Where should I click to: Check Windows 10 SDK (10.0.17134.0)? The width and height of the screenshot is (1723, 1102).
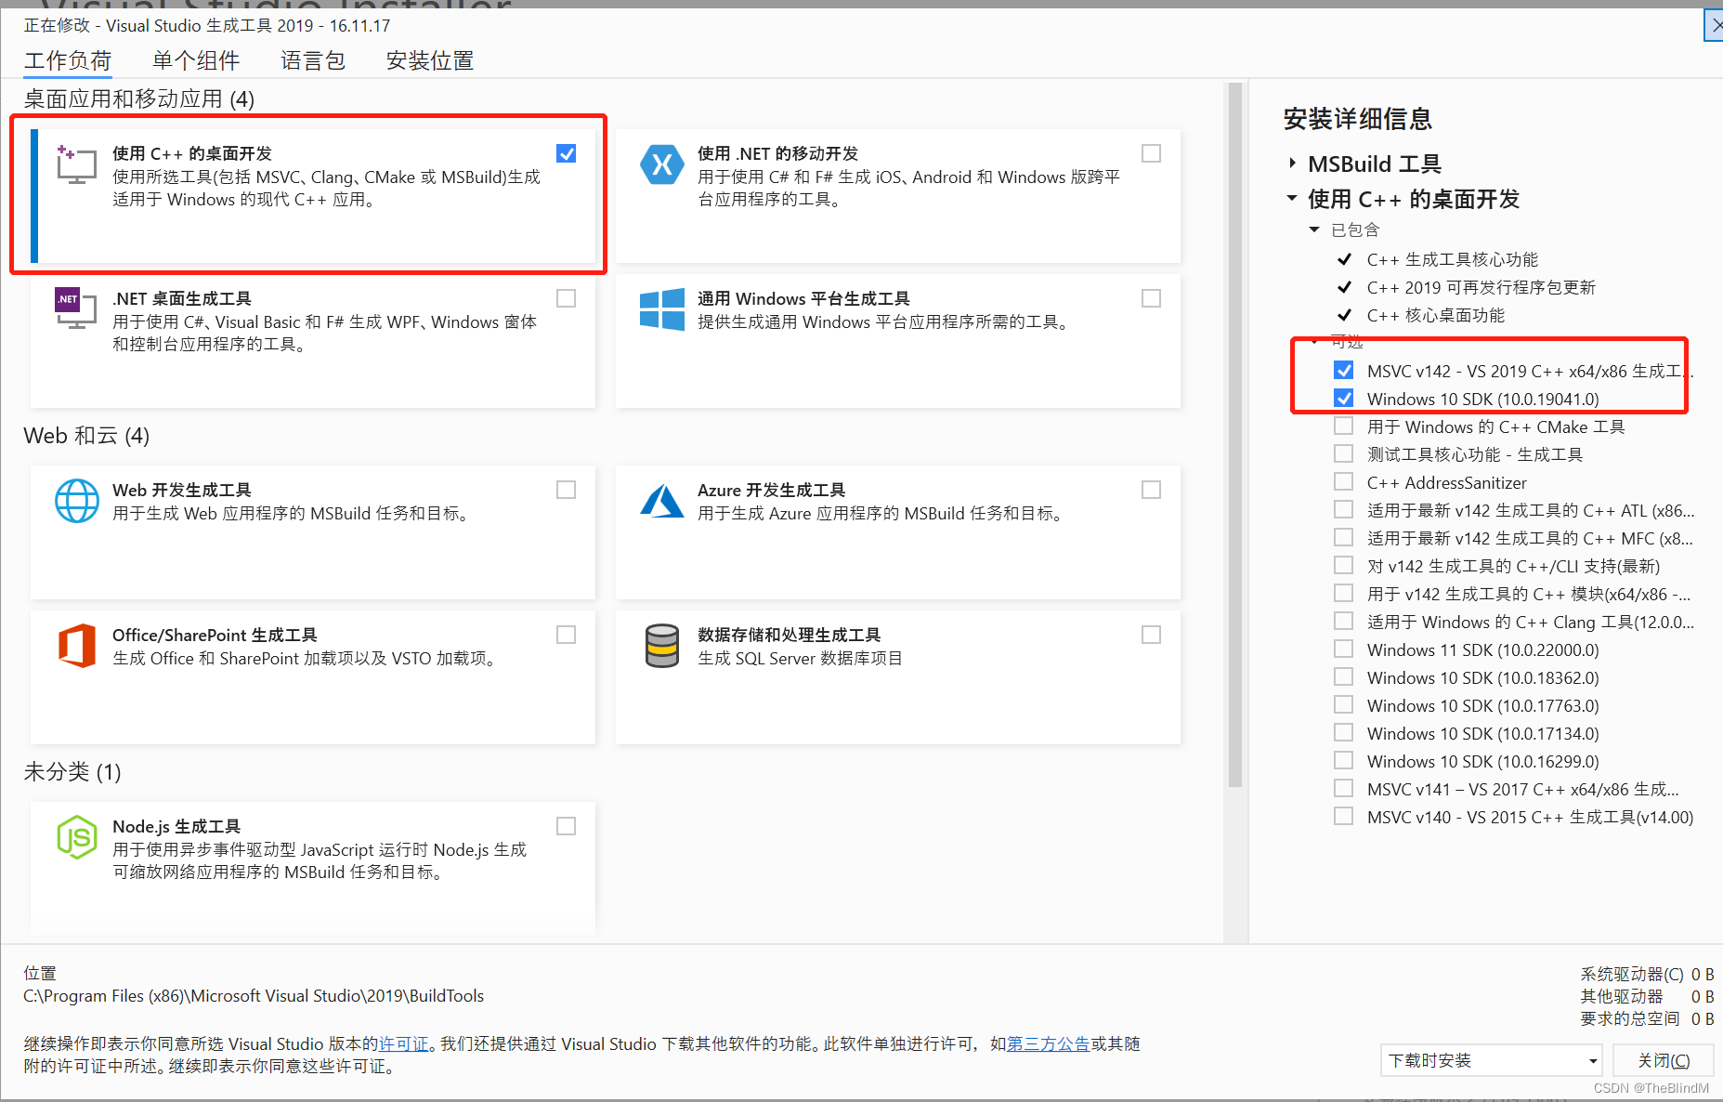pyautogui.click(x=1343, y=732)
